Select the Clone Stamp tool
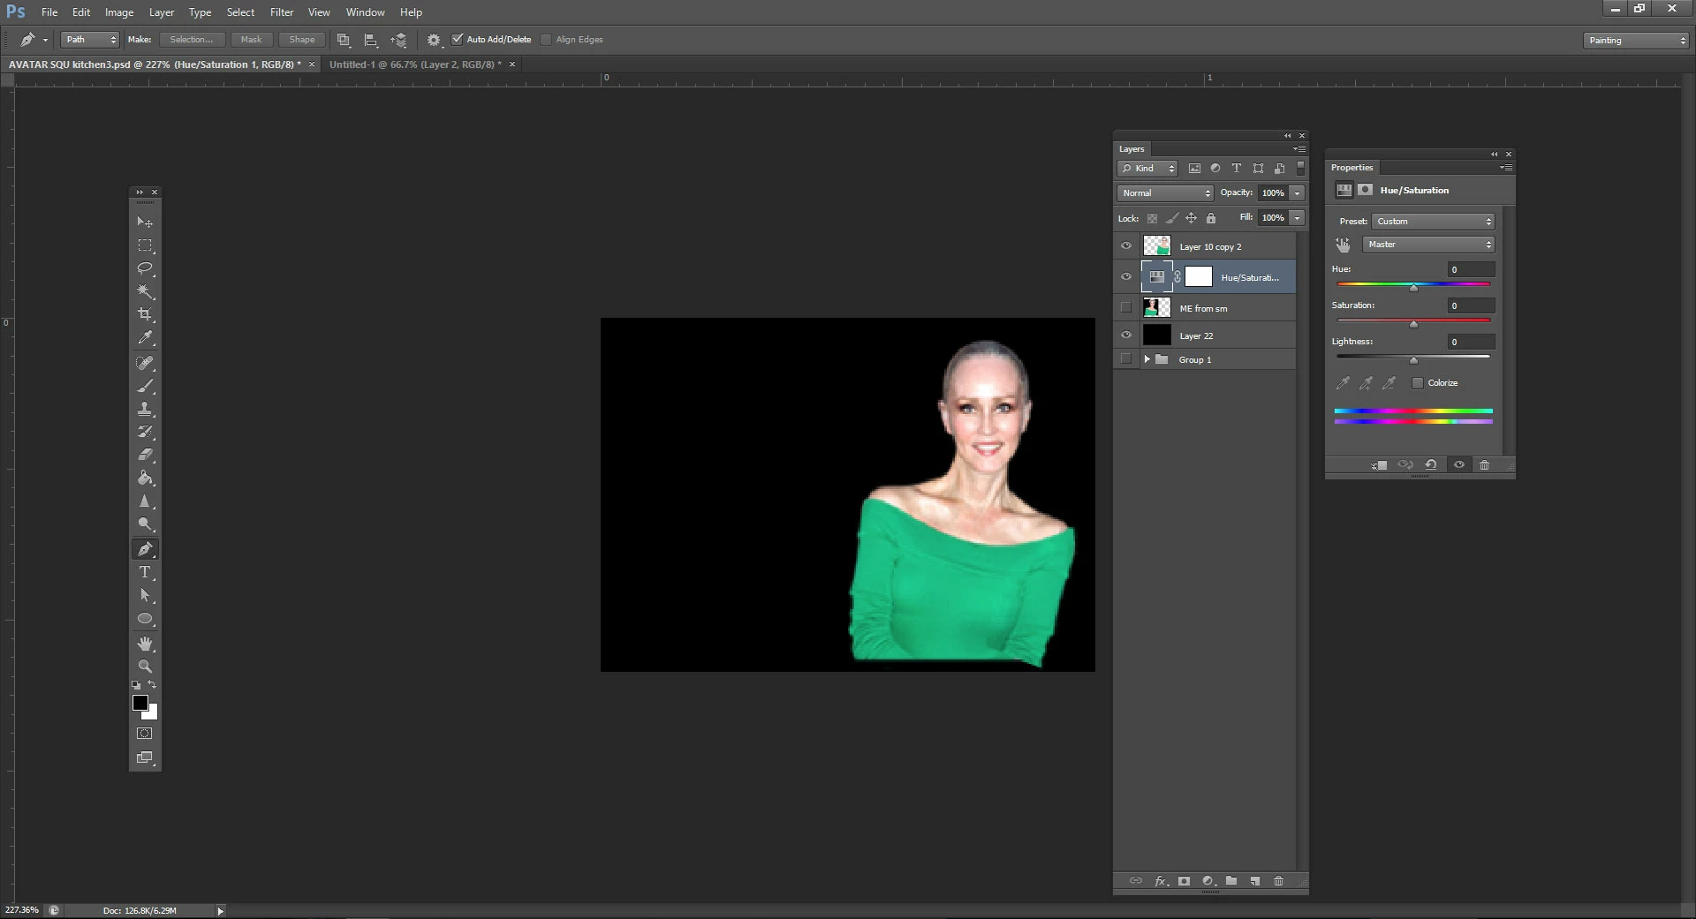Viewport: 1696px width, 919px height. click(145, 409)
